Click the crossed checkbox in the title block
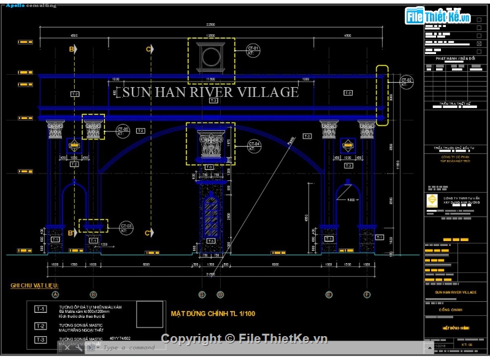Image resolution: width=490 pixels, height=357 pixels. pyautogui.click(x=479, y=44)
